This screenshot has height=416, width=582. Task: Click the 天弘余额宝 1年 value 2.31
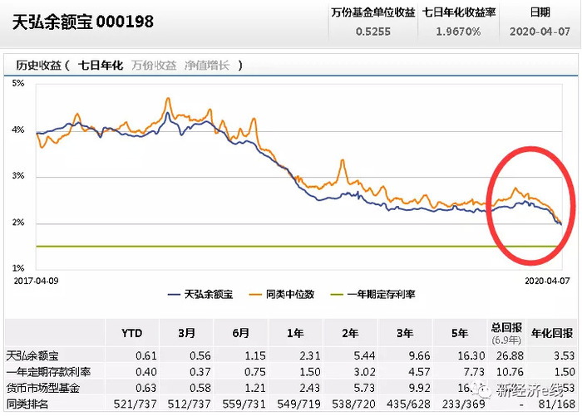(x=310, y=356)
